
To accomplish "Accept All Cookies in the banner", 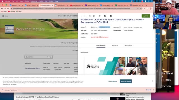I will point(126,81).
